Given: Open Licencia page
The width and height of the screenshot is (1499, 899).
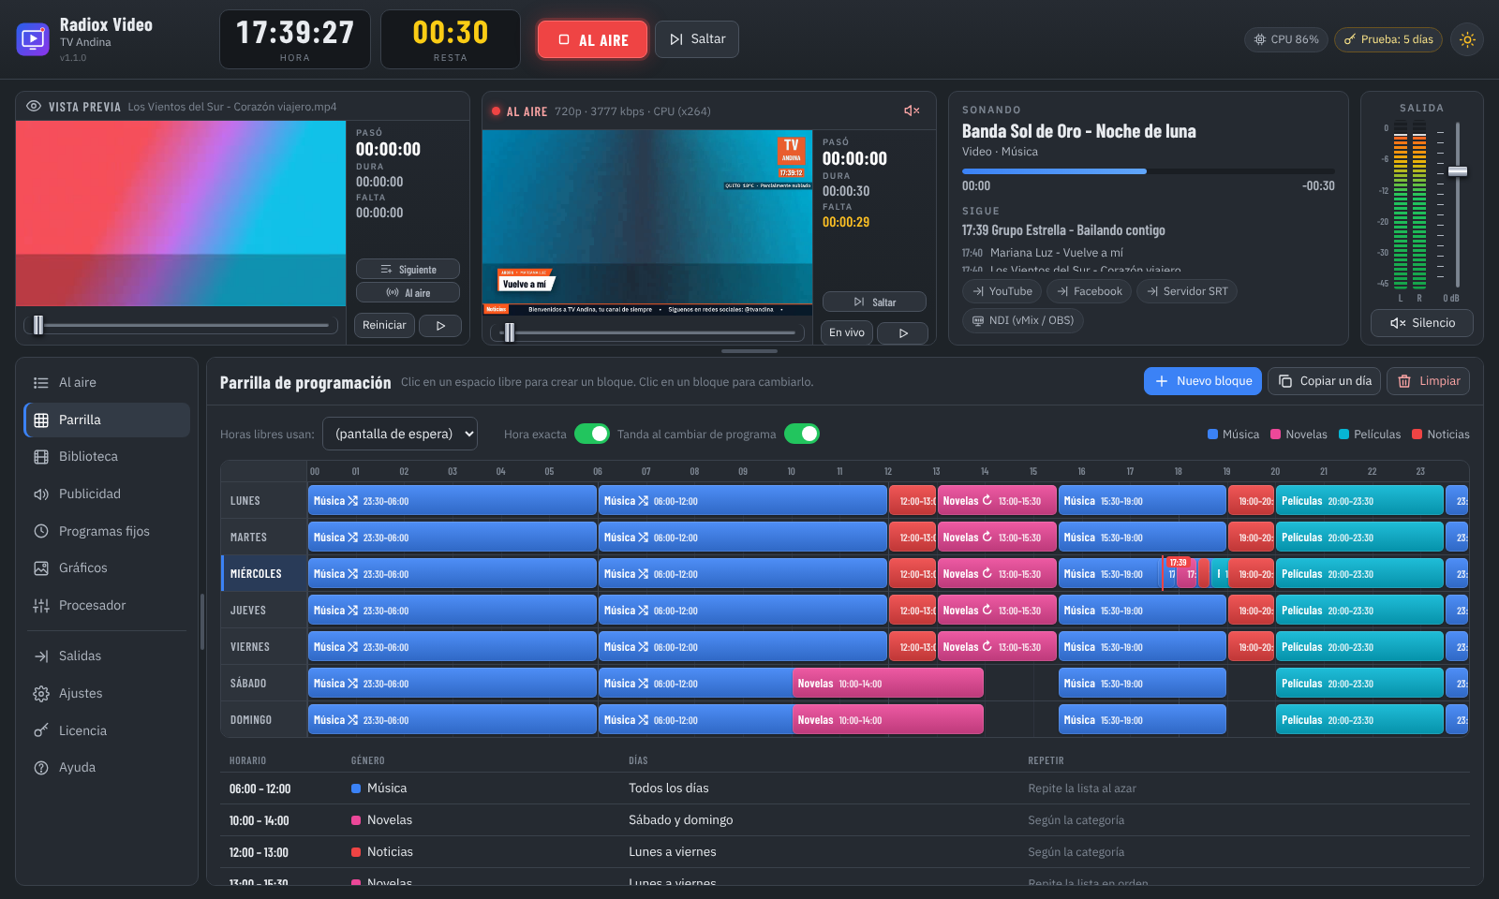Looking at the screenshot, I should point(107,730).
